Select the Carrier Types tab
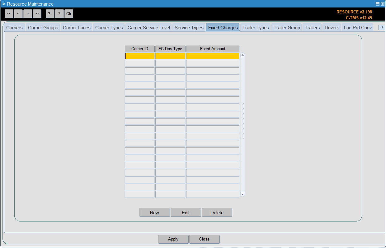This screenshot has height=248, width=386. pos(109,27)
